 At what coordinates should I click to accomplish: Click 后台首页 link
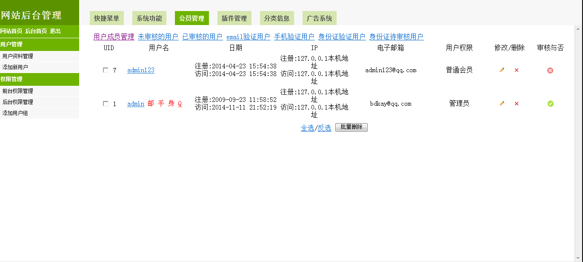36,31
